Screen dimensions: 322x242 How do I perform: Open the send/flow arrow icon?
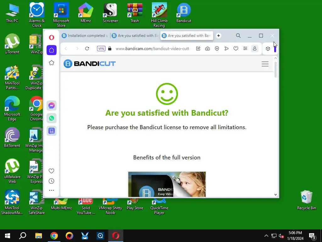tap(226, 49)
